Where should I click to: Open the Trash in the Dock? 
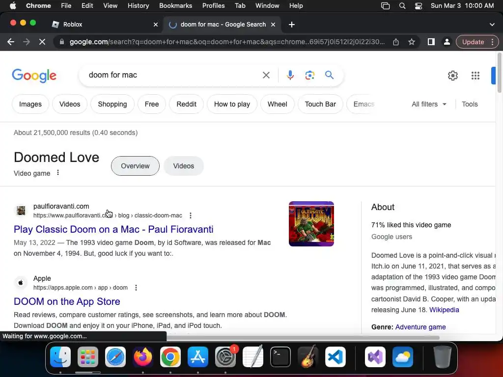pyautogui.click(x=443, y=357)
